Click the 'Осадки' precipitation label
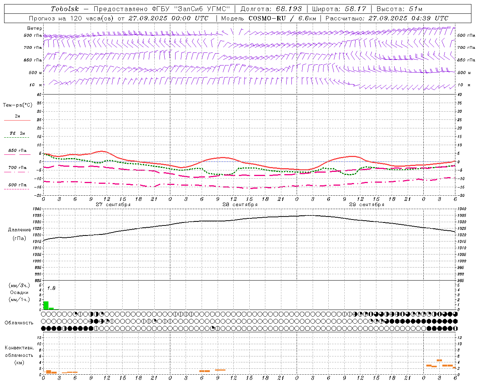Viewport: 477px width, 381px height. click(19, 292)
